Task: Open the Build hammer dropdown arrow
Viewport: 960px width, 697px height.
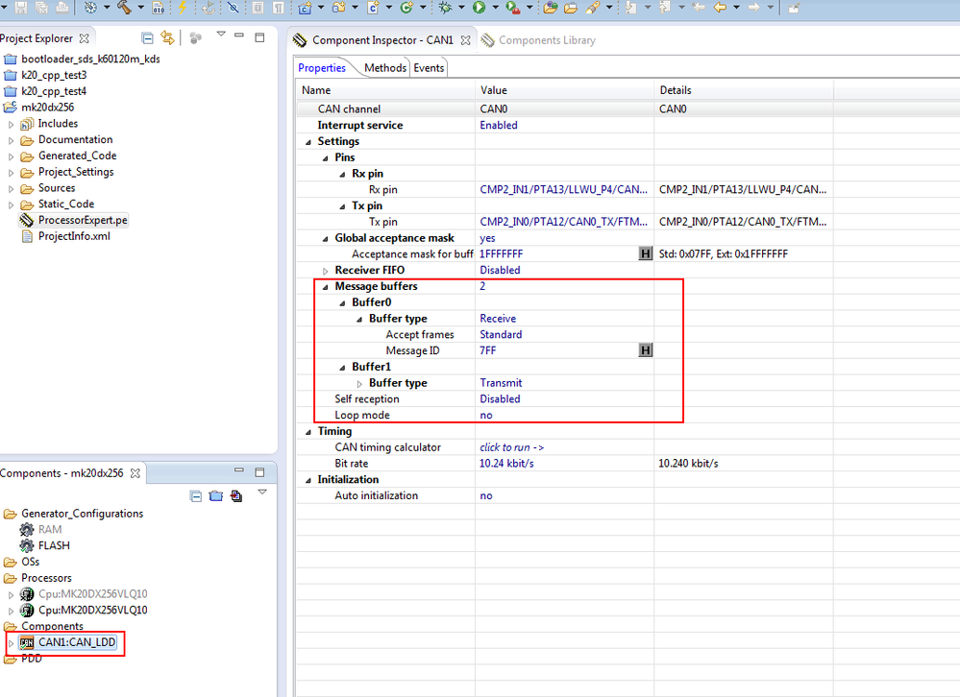Action: click(x=140, y=8)
